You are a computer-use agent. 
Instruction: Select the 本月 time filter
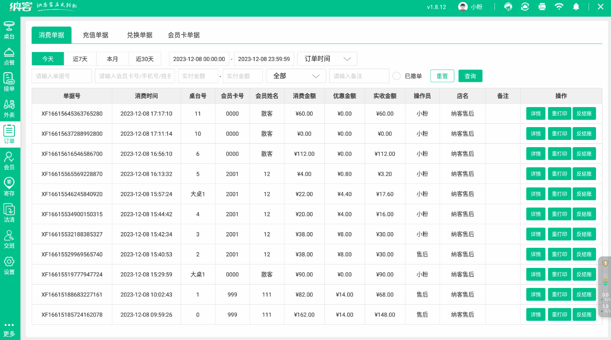pyautogui.click(x=112, y=58)
